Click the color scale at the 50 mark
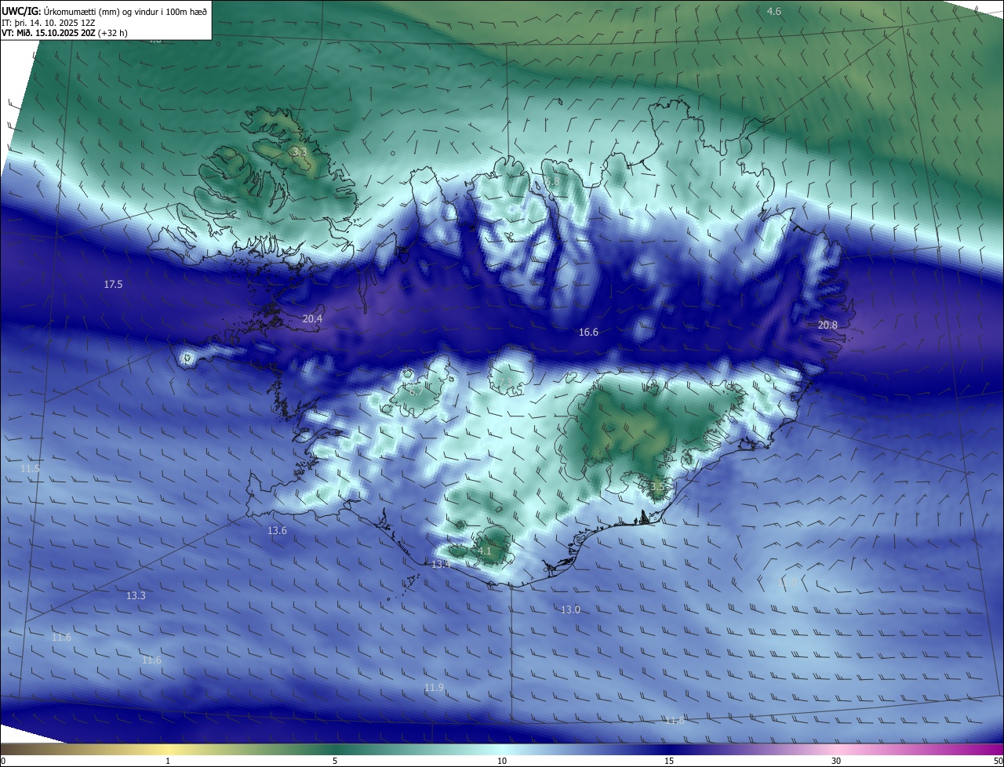Screen dimensions: 1004x767 [x=998, y=761]
